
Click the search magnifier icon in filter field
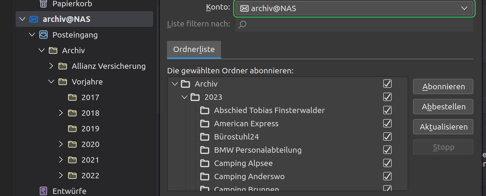[x=242, y=24]
